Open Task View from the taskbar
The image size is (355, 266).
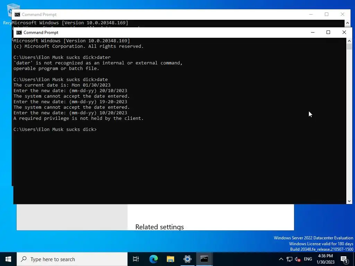[136, 259]
